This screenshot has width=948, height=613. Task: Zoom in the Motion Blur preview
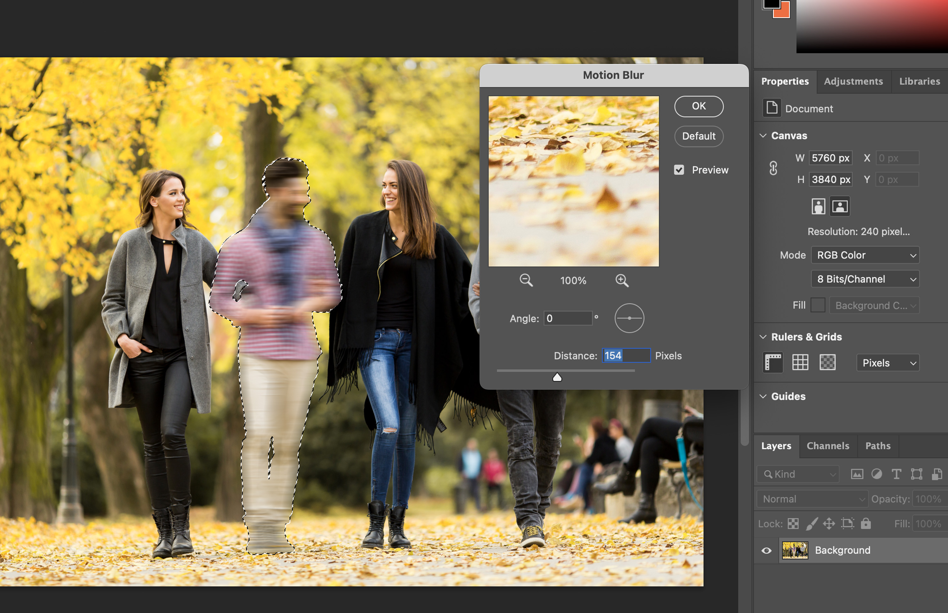(622, 280)
